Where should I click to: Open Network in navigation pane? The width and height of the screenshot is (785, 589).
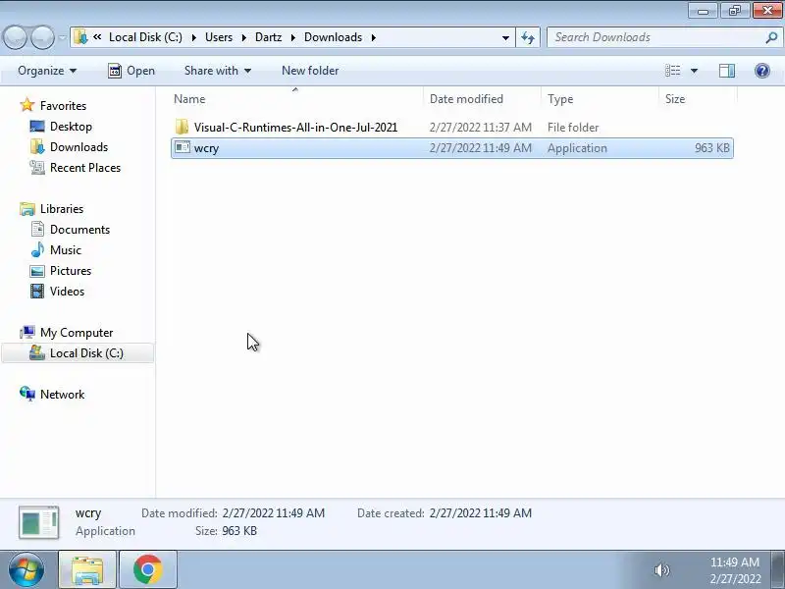coord(62,395)
